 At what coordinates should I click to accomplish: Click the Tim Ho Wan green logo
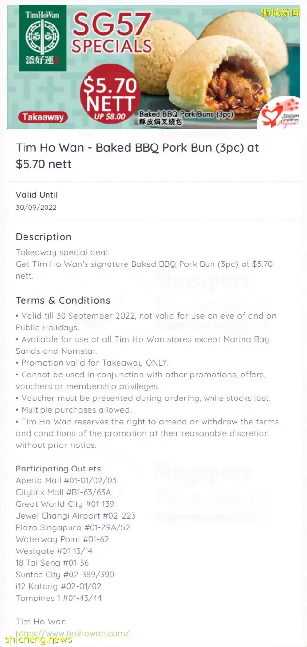click(x=43, y=38)
